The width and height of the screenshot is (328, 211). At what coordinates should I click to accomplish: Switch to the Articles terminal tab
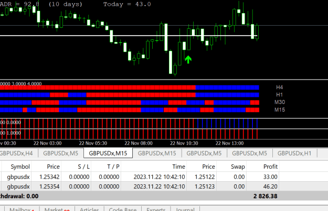tap(89, 209)
